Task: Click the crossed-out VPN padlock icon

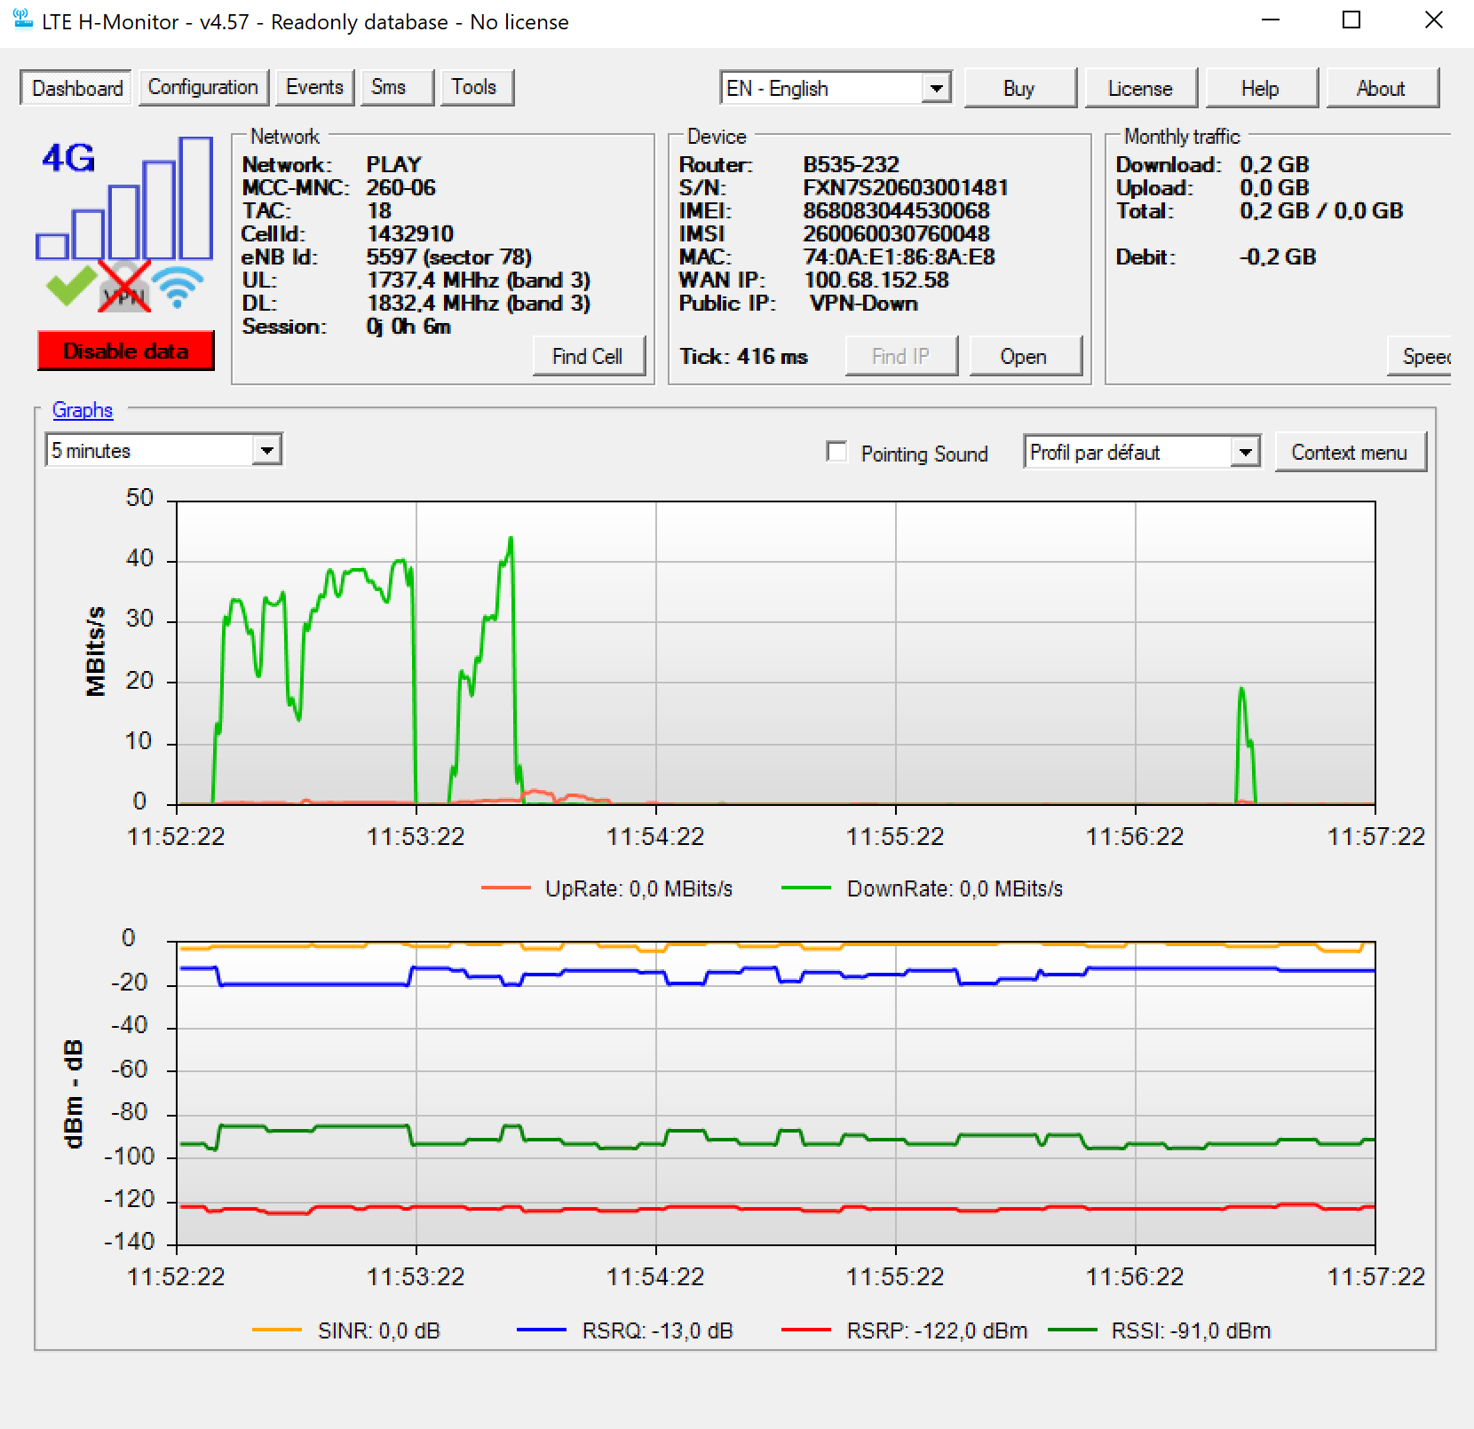Action: pos(124,286)
